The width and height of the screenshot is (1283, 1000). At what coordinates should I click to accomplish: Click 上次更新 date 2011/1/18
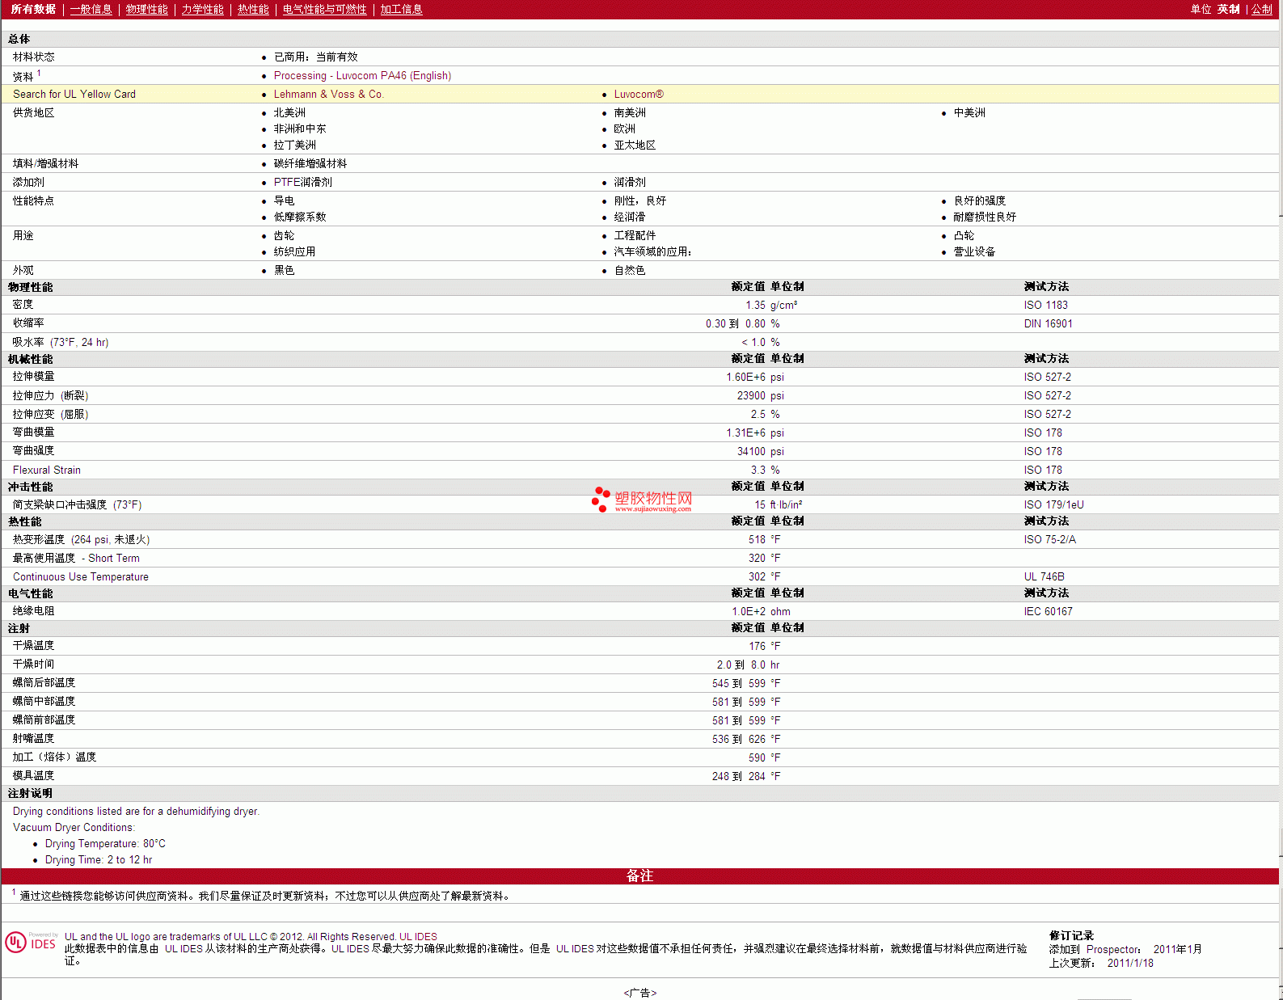coord(1130,963)
